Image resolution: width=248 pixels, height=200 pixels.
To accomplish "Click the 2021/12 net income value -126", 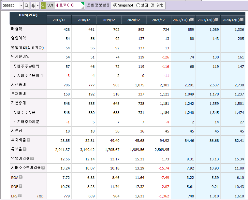I will 165,57.
